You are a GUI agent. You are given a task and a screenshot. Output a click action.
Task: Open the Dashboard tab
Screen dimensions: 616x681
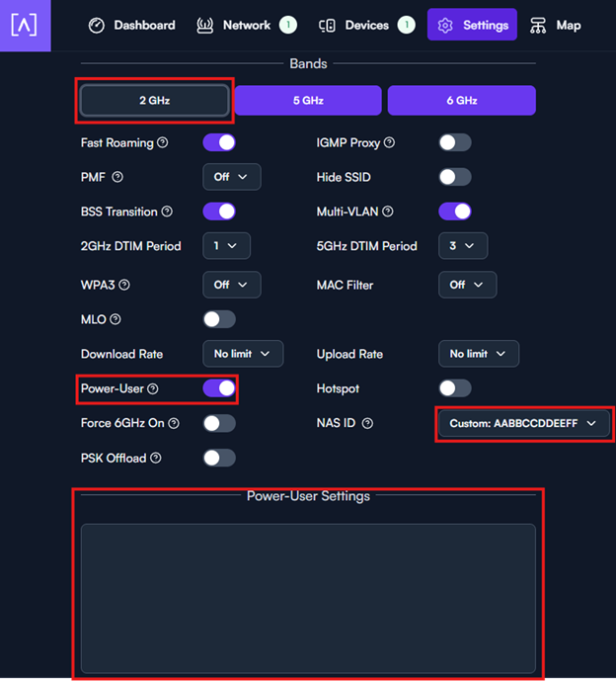131,25
